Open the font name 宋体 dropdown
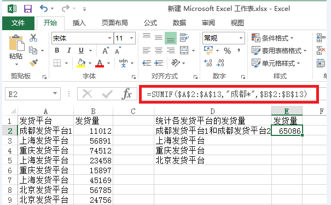 [x=109, y=38]
